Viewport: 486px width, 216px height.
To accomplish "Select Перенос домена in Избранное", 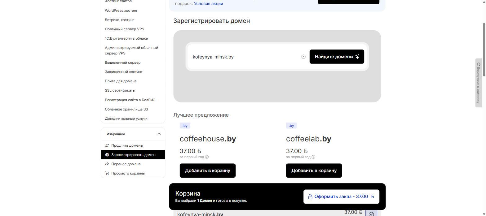I will tap(133, 164).
